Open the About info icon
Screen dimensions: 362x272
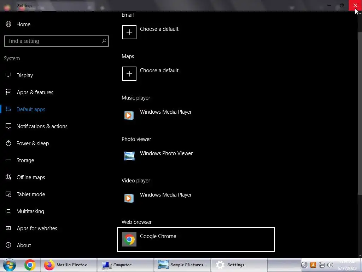coord(8,245)
